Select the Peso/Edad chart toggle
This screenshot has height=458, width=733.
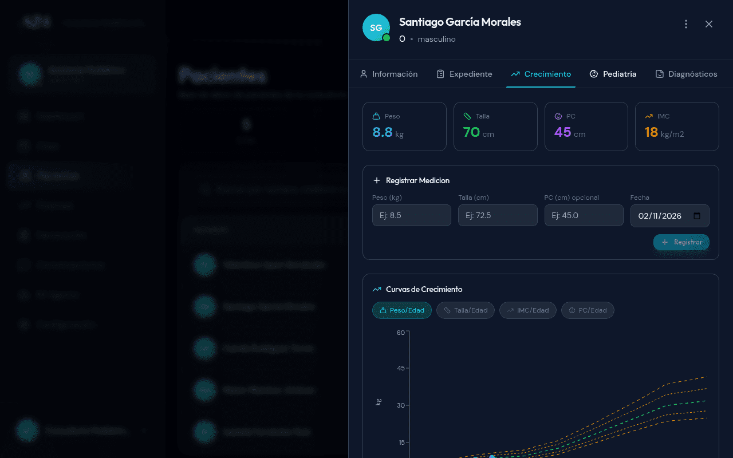point(401,310)
